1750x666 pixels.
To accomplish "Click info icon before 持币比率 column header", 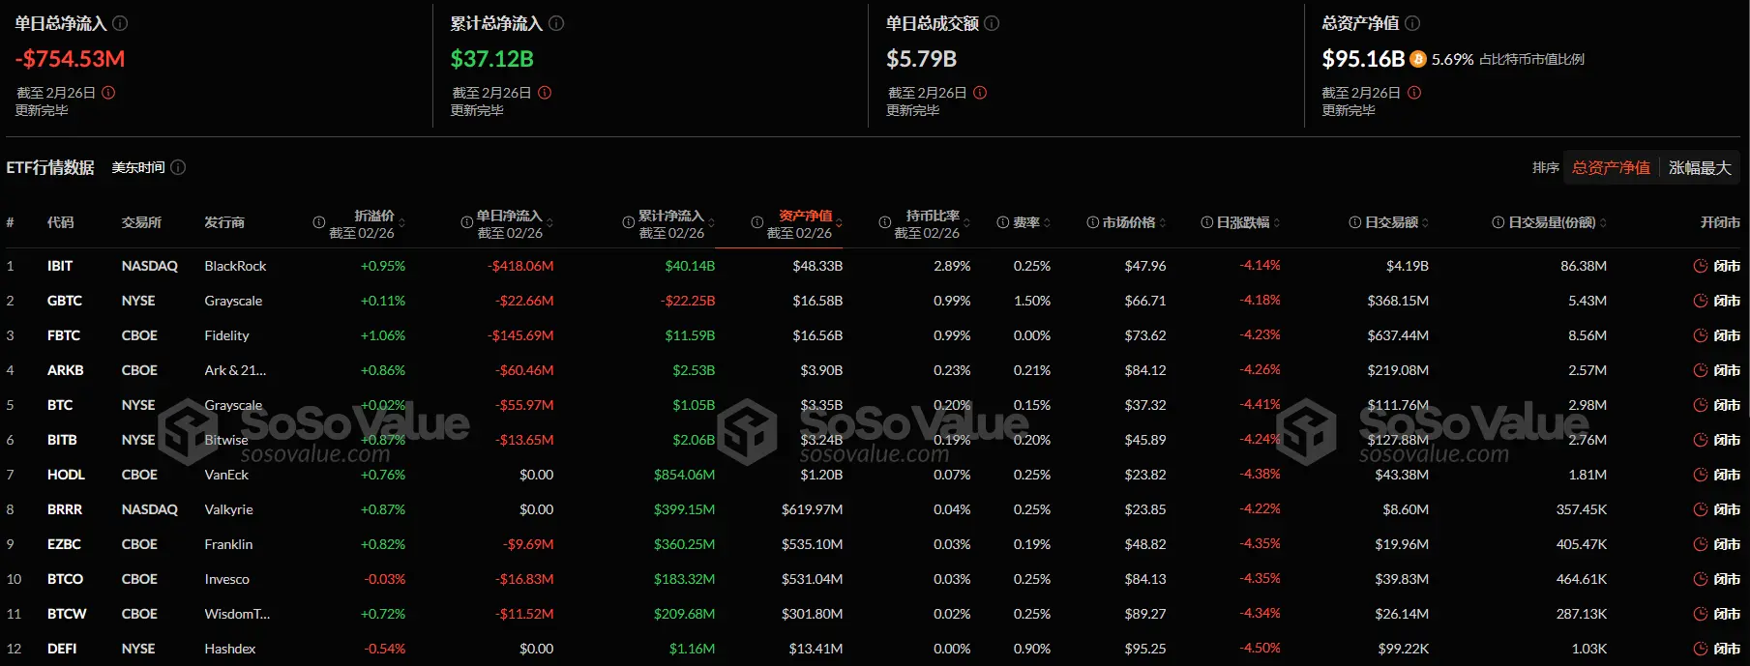I will (x=884, y=222).
